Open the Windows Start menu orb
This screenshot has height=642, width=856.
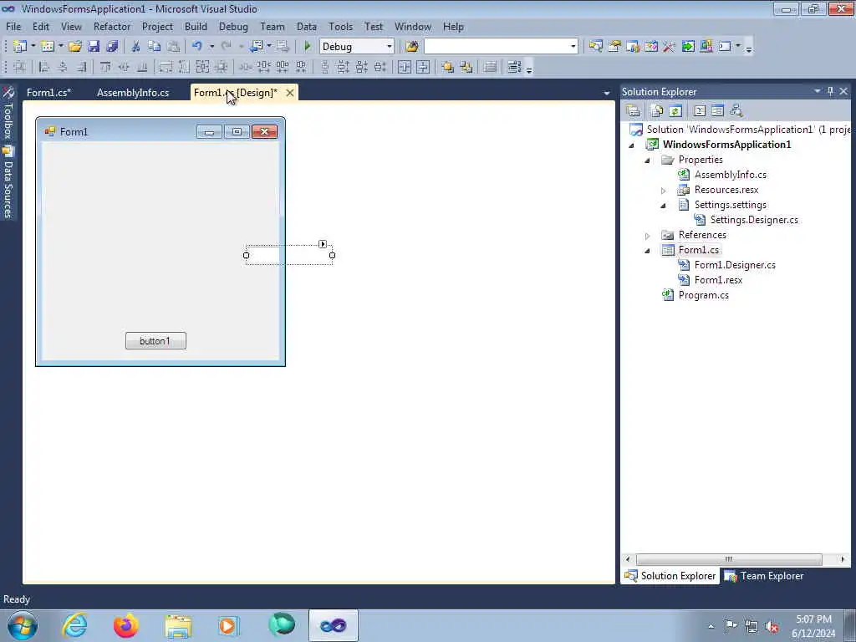23,625
